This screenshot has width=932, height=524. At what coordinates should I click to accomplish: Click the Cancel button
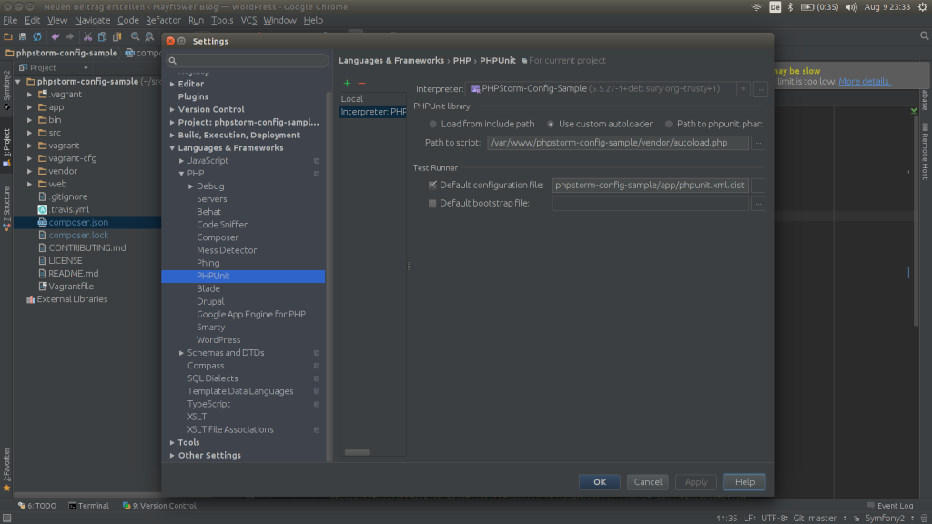point(648,482)
